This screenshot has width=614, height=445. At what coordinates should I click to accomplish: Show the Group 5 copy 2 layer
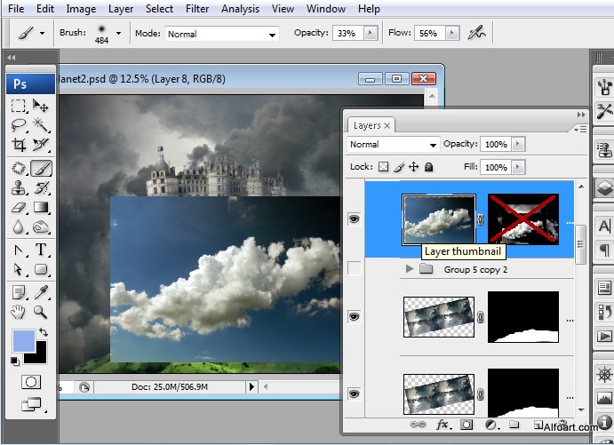click(x=354, y=269)
